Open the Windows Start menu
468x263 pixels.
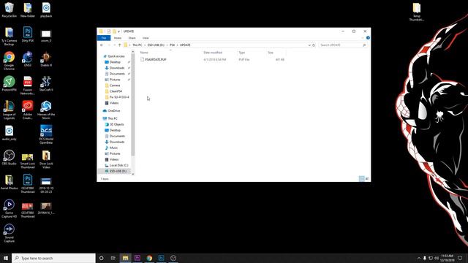tap(6, 258)
